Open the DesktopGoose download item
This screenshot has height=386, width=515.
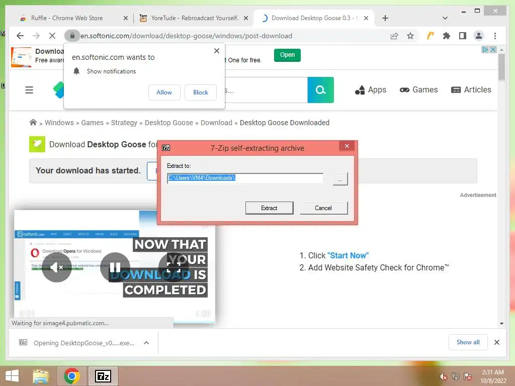point(77,343)
